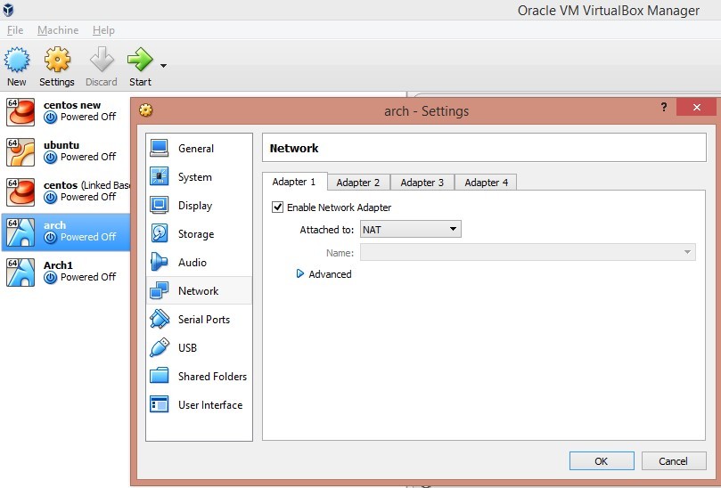This screenshot has width=721, height=488.
Task: Select Serial Ports label in settings list
Action: tap(204, 320)
